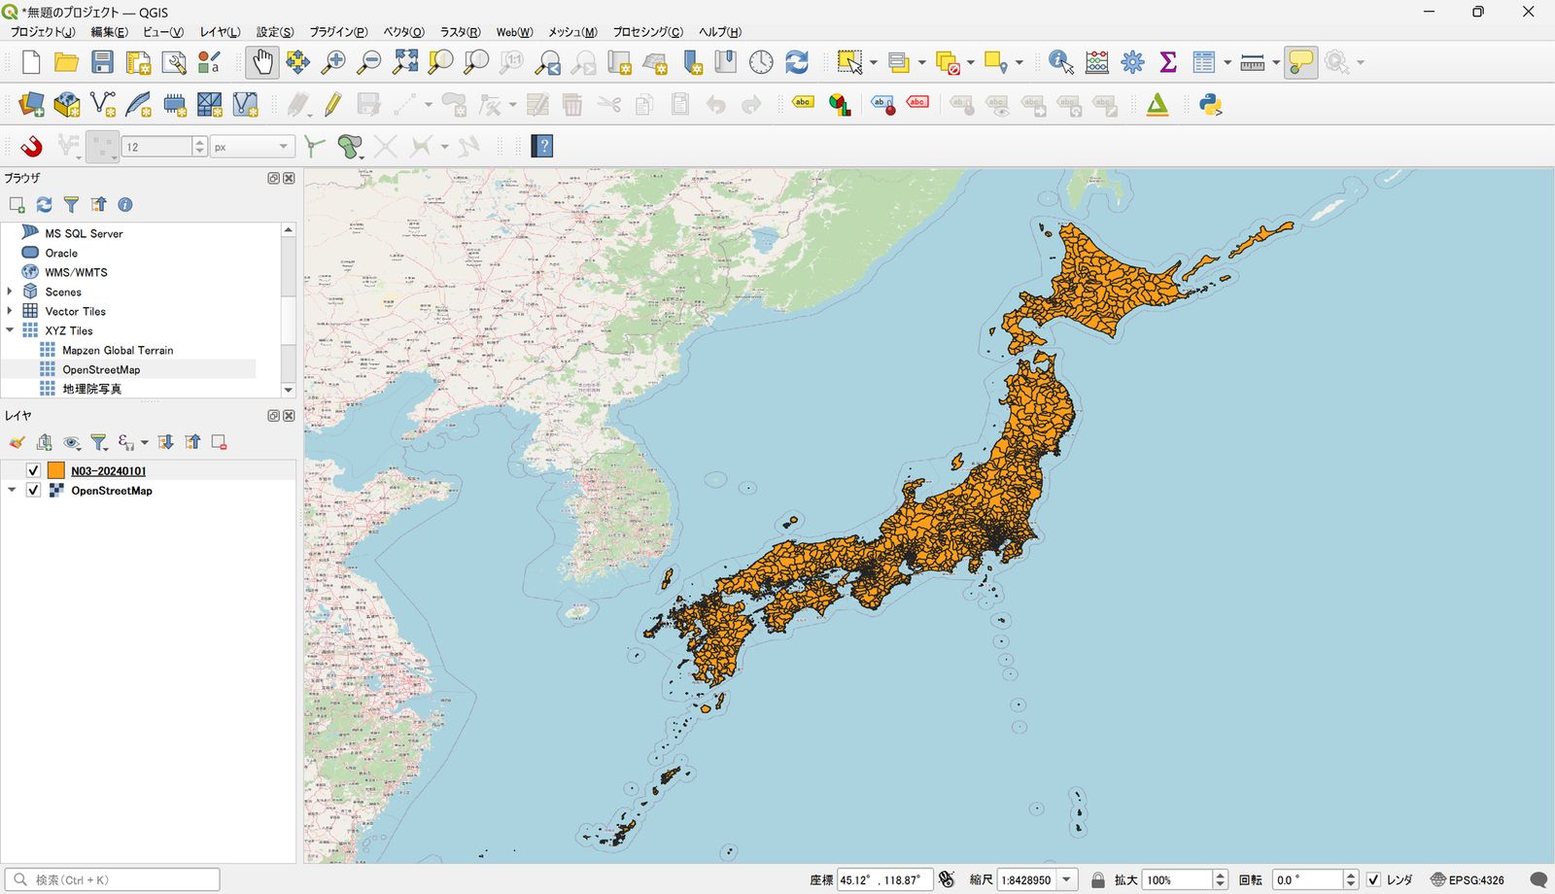Toggle visibility of N03-20240101 layer
Image resolution: width=1555 pixels, height=894 pixels.
click(33, 470)
